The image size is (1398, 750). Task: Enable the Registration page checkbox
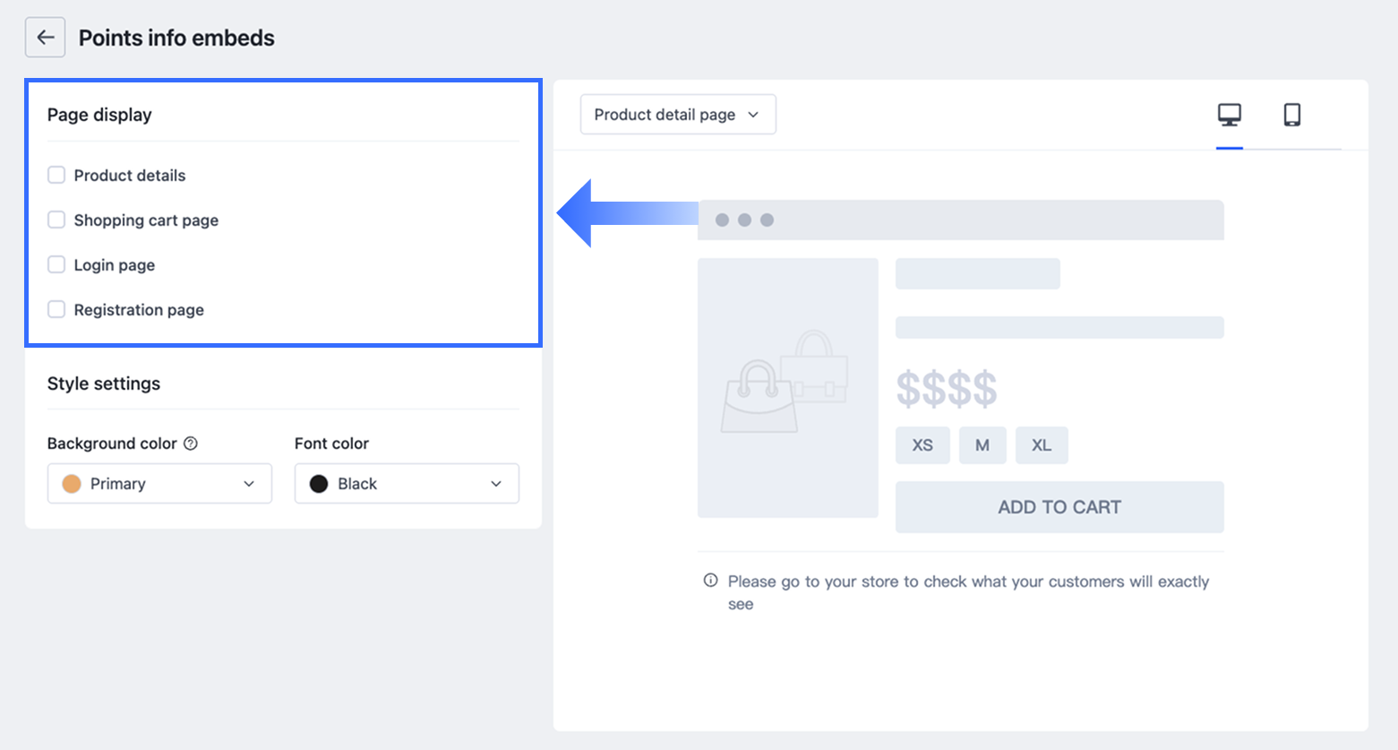click(x=56, y=310)
